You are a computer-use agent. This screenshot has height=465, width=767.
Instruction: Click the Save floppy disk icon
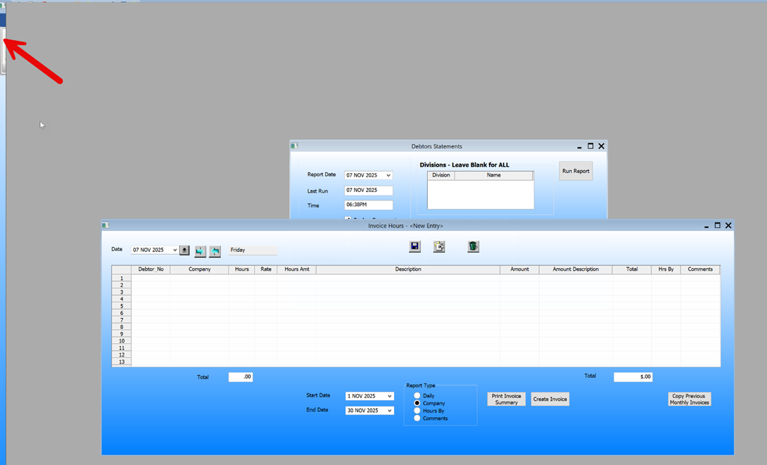tap(414, 246)
